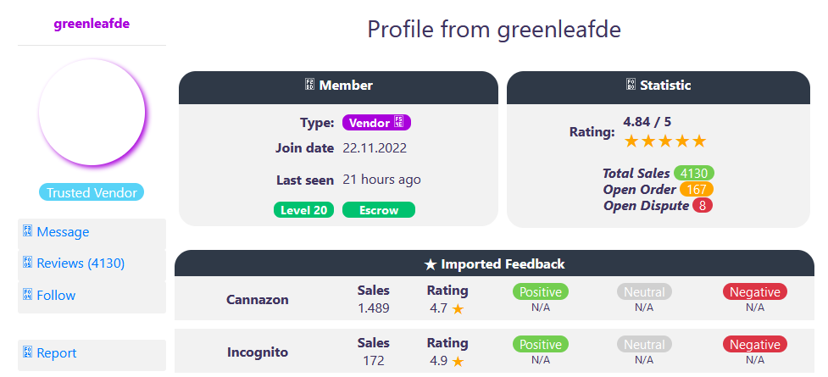Click the icon beside Reviews link
828x377 pixels.
pos(27,263)
